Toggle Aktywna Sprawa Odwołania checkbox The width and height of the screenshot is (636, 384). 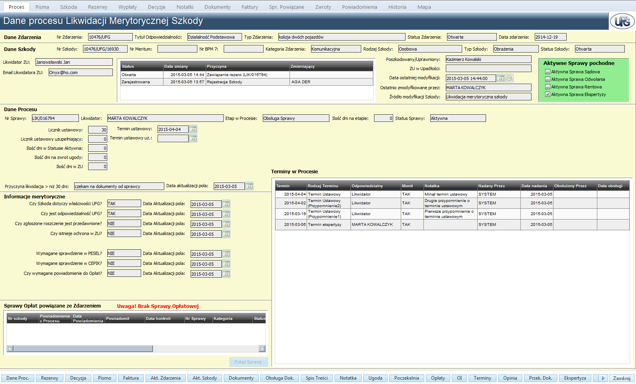547,79
